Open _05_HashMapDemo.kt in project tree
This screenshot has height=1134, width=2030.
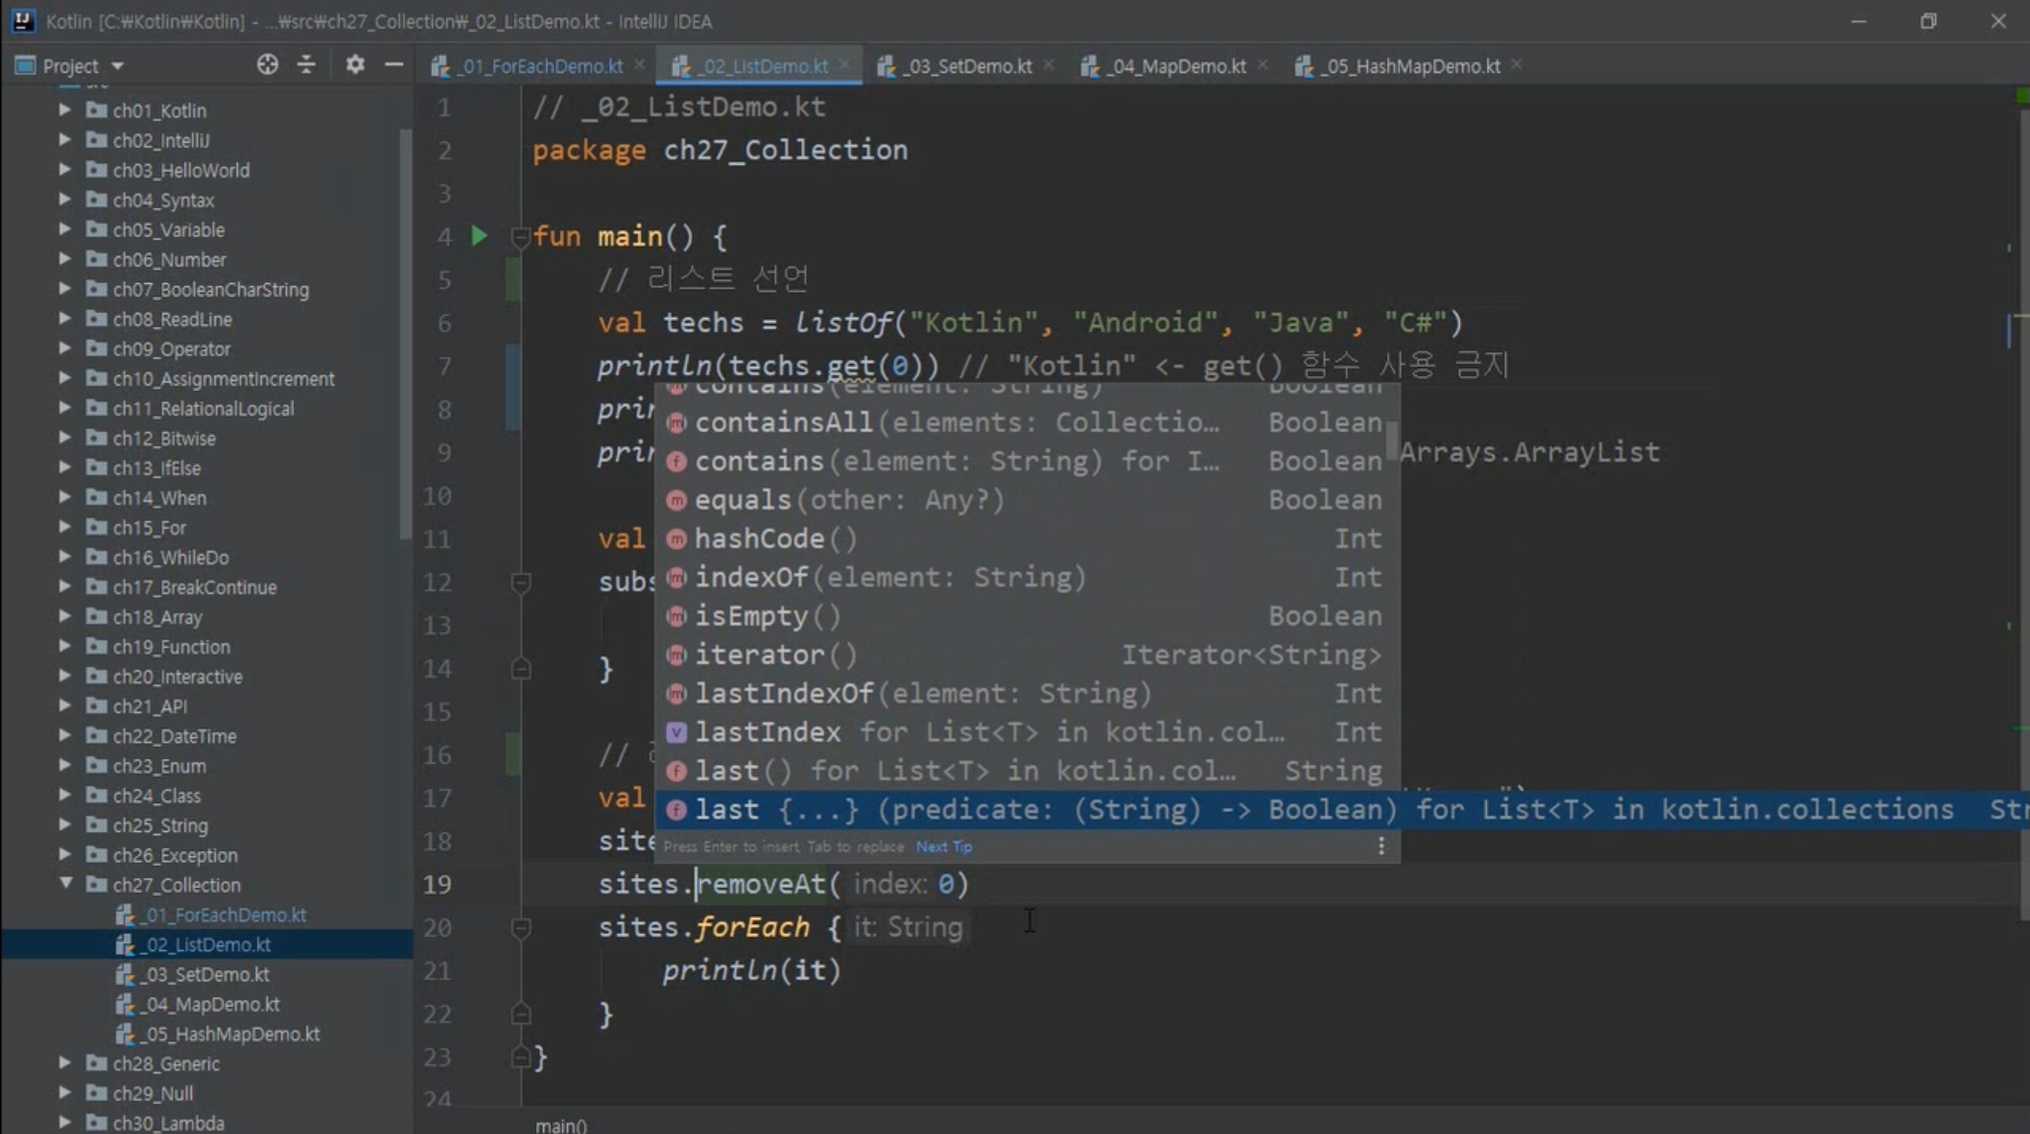click(232, 1034)
